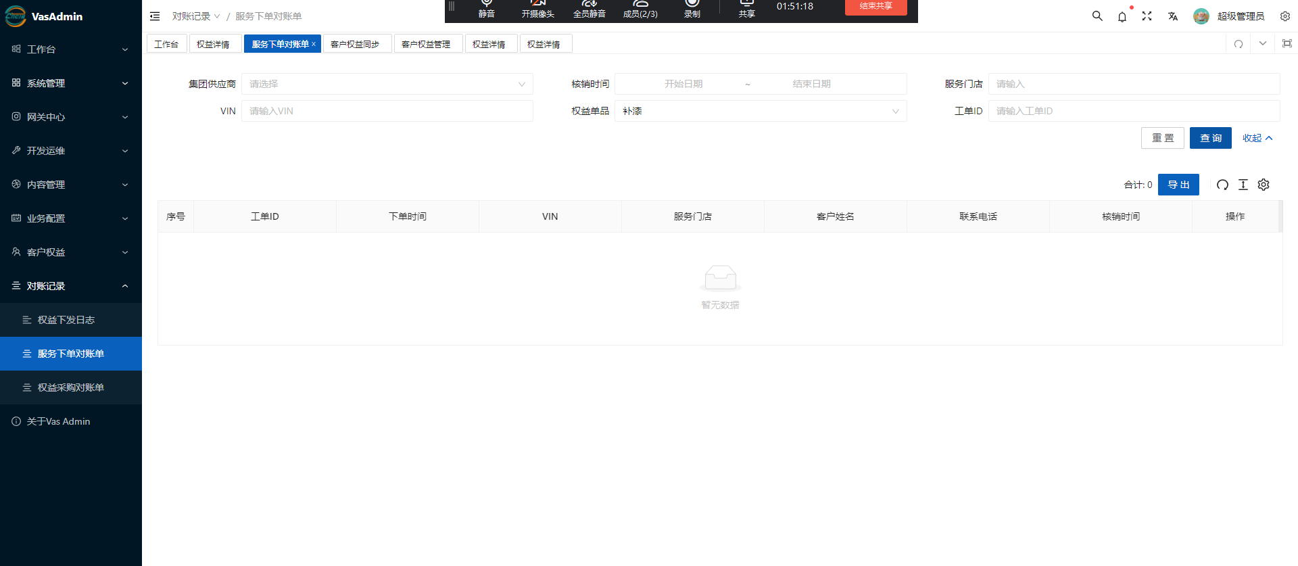
Task: Click the 重置 button
Action: 1163,138
